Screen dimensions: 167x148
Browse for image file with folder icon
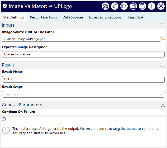coord(163,39)
